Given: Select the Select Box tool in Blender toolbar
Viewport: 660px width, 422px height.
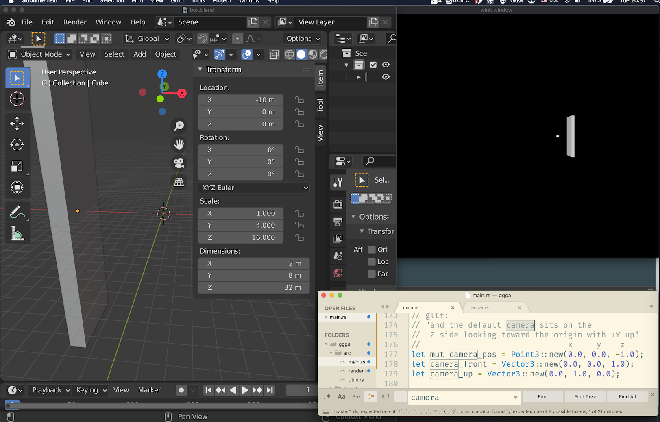Looking at the screenshot, I should point(17,78).
